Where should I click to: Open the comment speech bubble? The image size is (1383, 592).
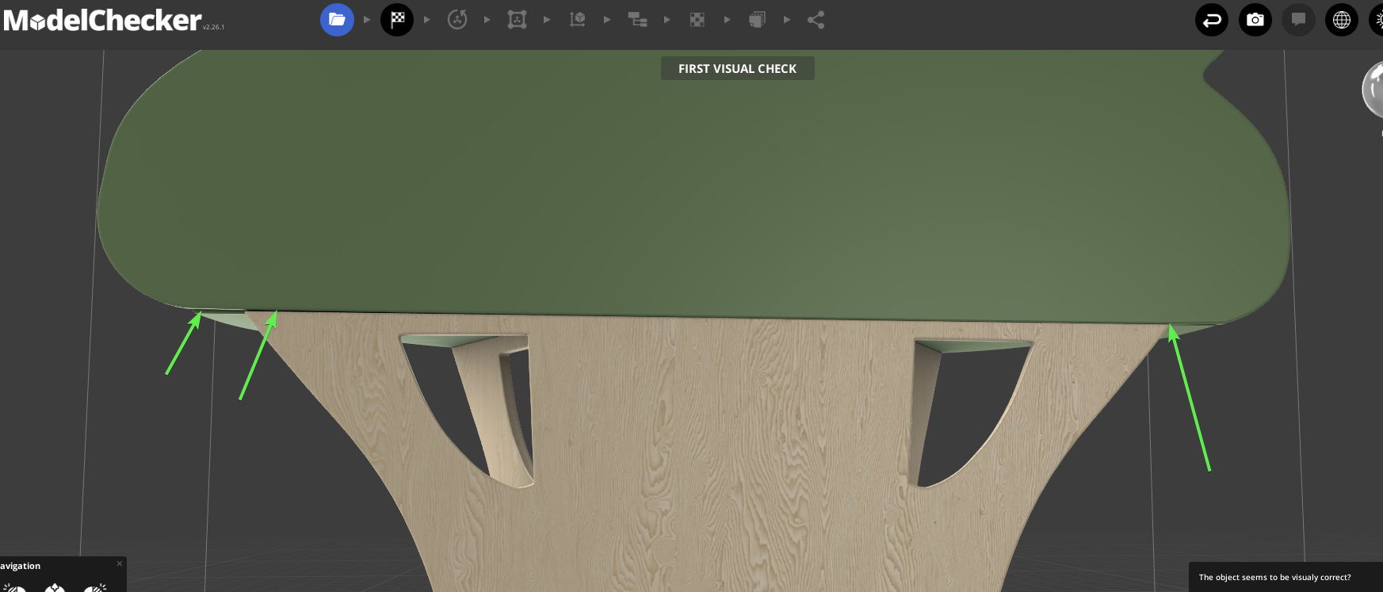pyautogui.click(x=1298, y=20)
